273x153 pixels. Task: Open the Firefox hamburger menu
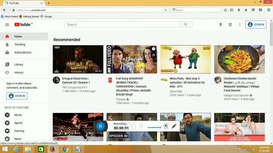point(269,10)
